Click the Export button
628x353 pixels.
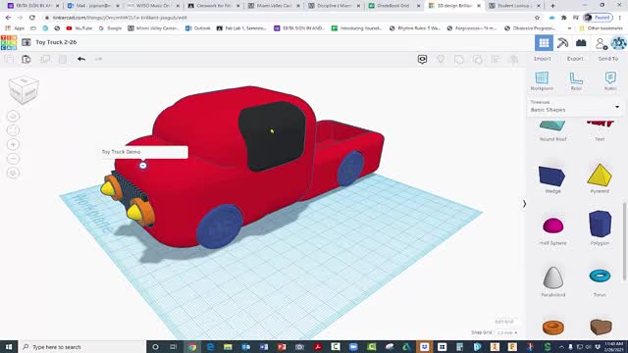tap(575, 59)
